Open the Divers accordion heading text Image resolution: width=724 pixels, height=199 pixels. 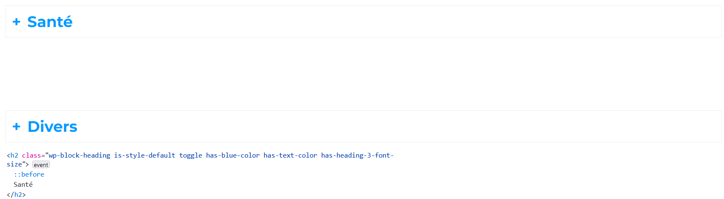click(x=52, y=127)
